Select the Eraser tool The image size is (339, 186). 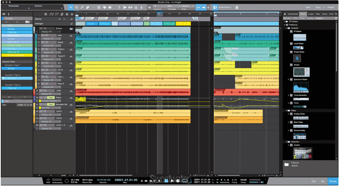pos(88,7)
